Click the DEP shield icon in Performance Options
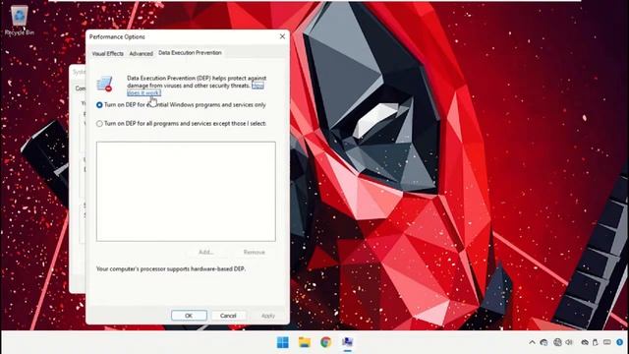This screenshot has width=629, height=354. coord(105,84)
